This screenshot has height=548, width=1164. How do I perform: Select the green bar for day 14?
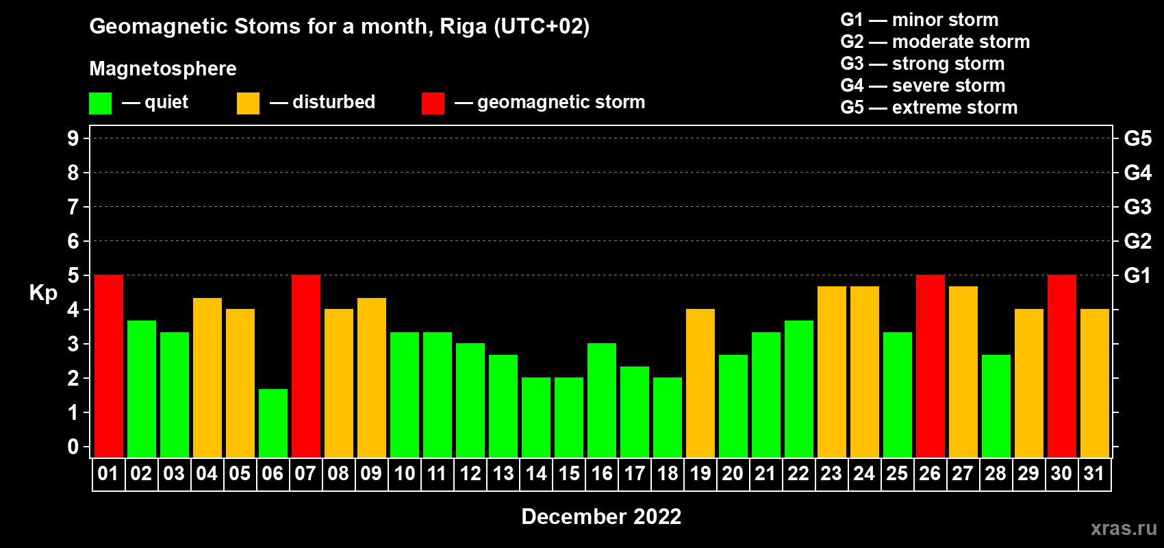(536, 418)
